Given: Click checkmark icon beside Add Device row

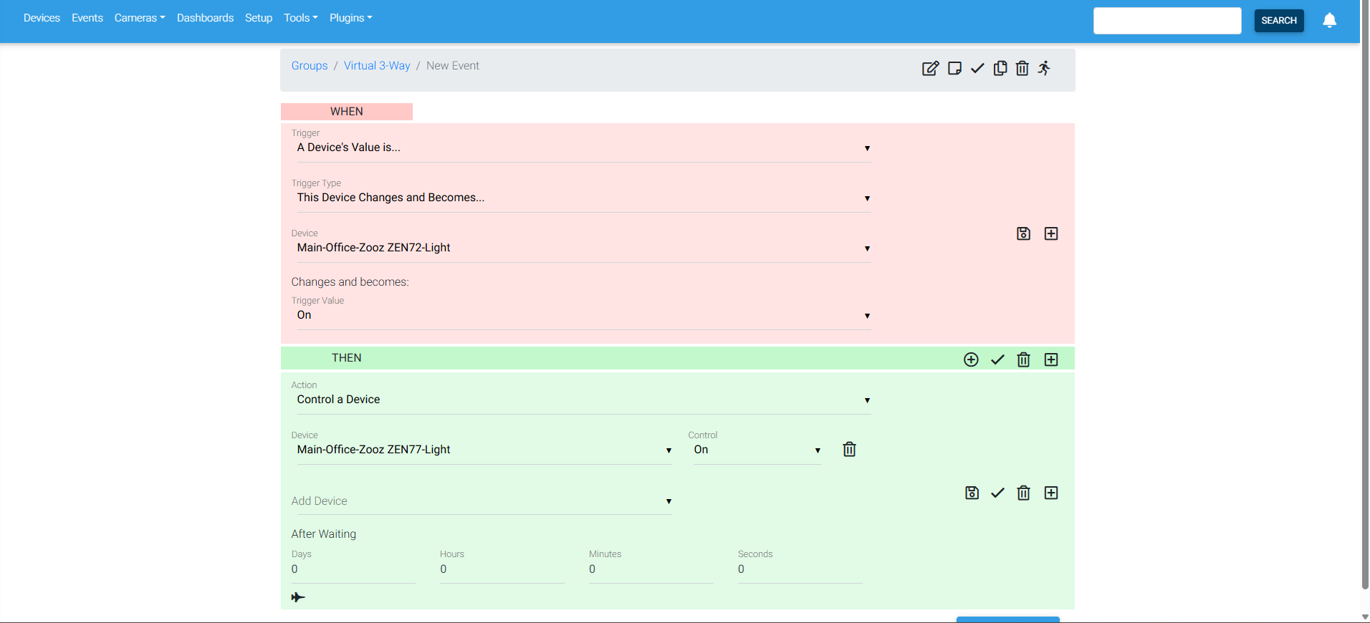Looking at the screenshot, I should 997,493.
